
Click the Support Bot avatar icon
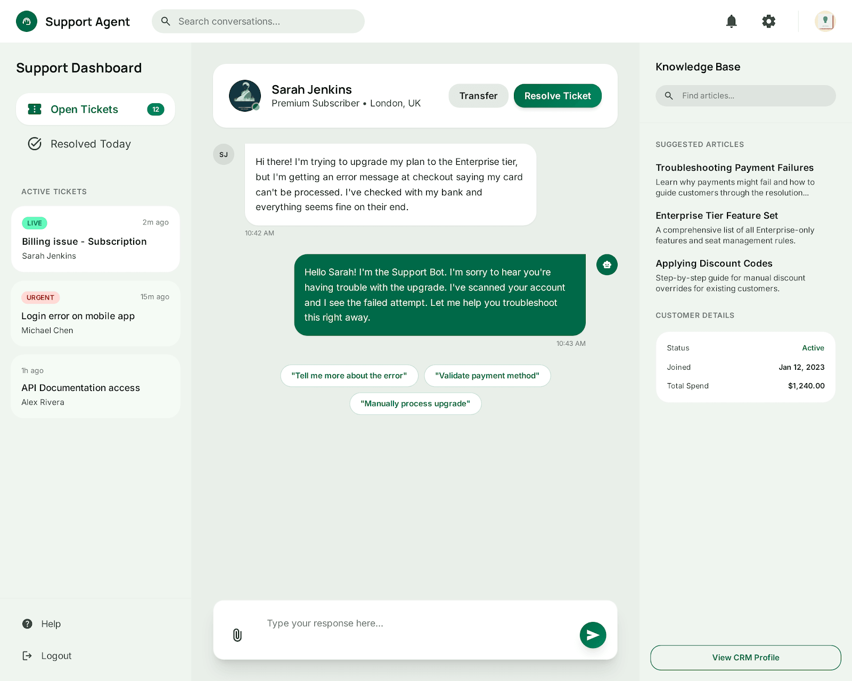(x=607, y=264)
